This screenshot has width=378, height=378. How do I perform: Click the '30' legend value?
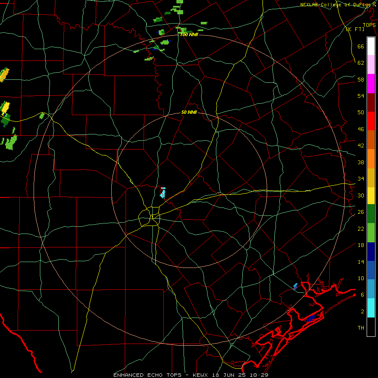tap(361, 195)
